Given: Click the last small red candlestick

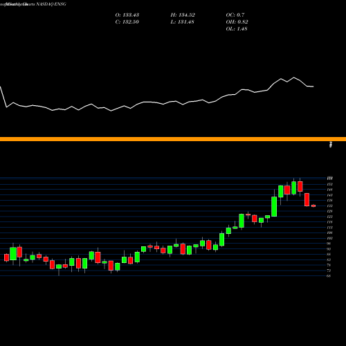Looking at the screenshot, I should coord(313,206).
